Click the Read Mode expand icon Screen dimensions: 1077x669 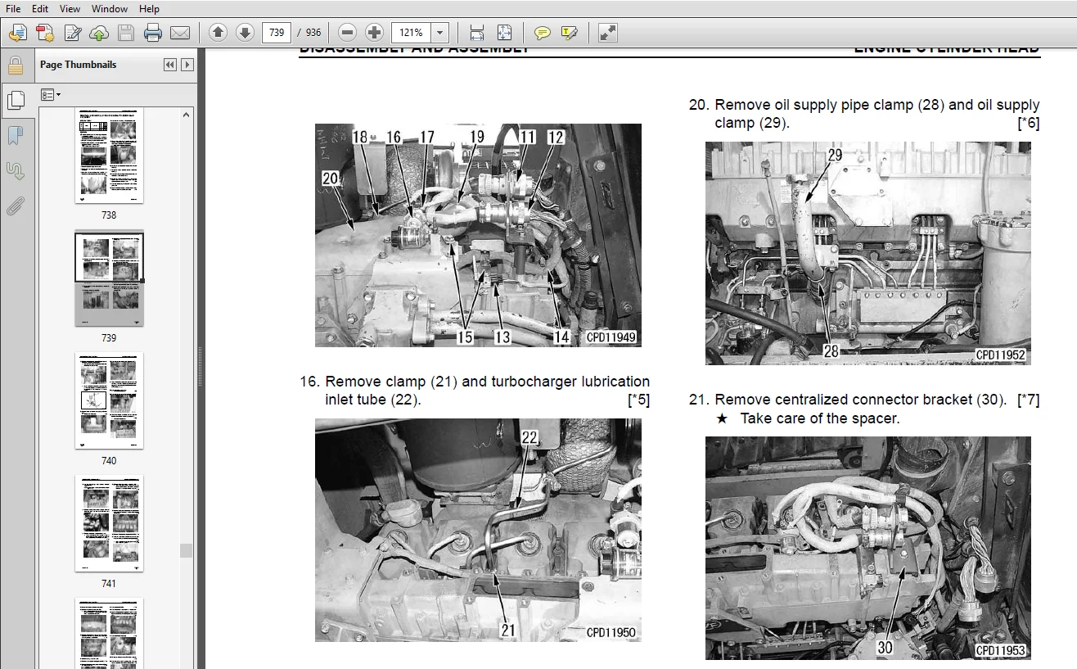[x=607, y=33]
